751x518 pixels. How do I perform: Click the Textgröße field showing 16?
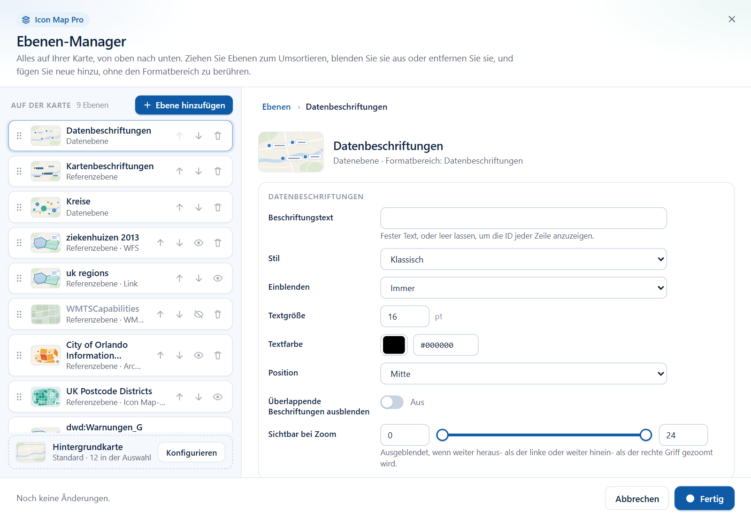405,316
